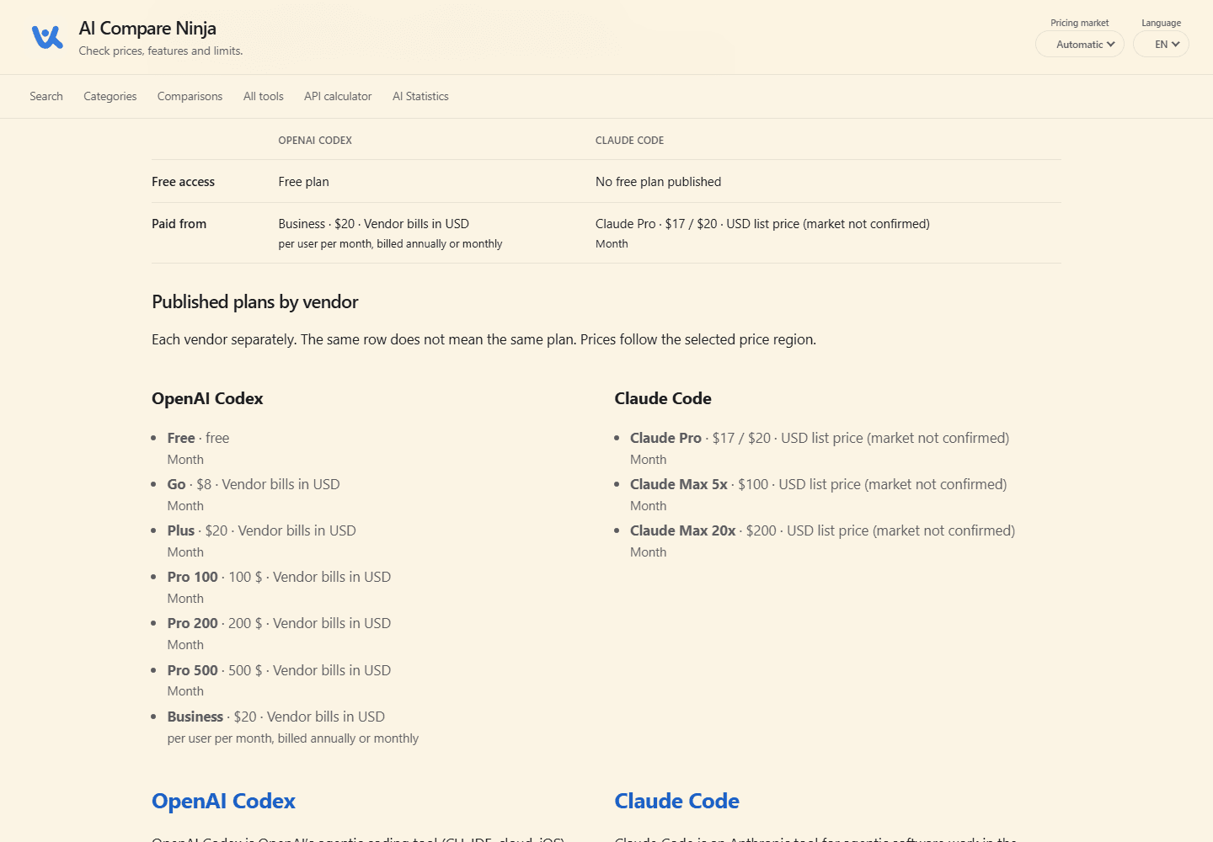Go to the Categories nav item
This screenshot has width=1213, height=842.
pyautogui.click(x=110, y=96)
